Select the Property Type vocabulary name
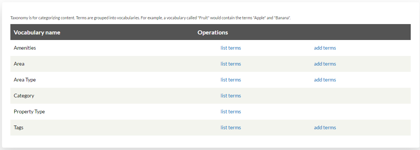 tap(29, 112)
